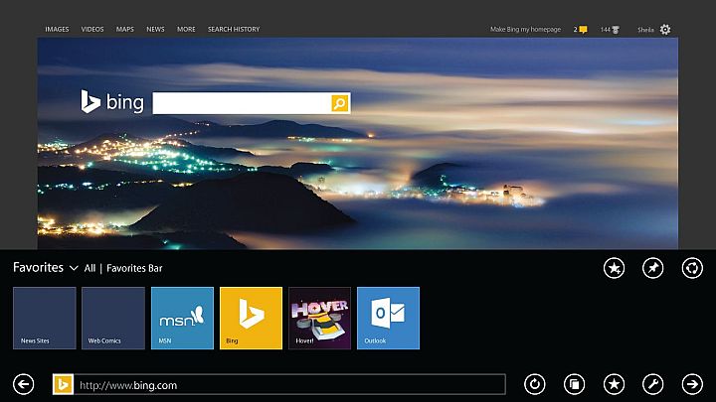This screenshot has width=716, height=402.
Task: Click the back arrow button
Action: [x=23, y=384]
